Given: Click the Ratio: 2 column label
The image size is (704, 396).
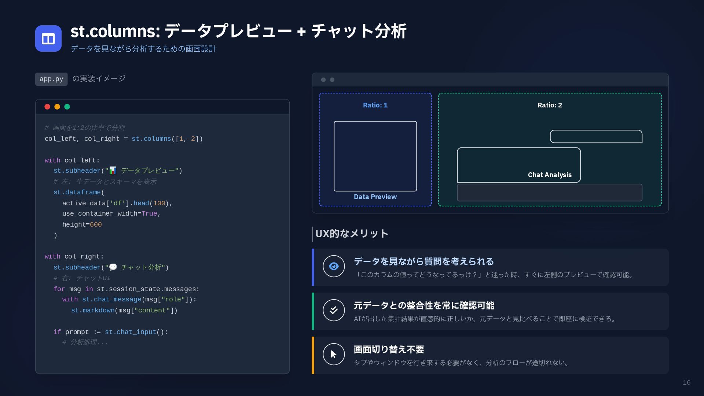Looking at the screenshot, I should [x=549, y=105].
